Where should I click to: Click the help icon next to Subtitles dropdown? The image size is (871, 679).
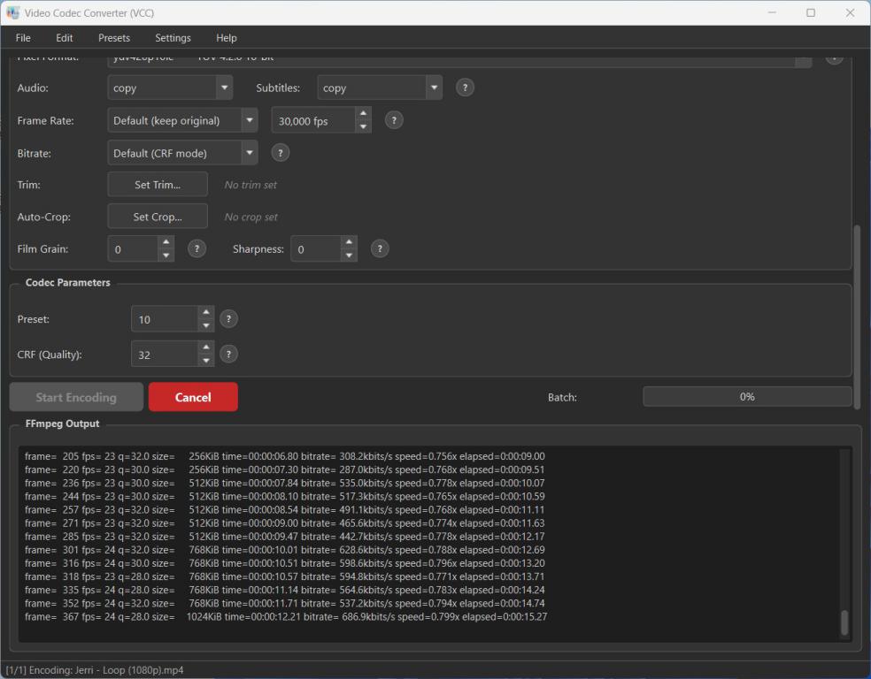tap(465, 88)
